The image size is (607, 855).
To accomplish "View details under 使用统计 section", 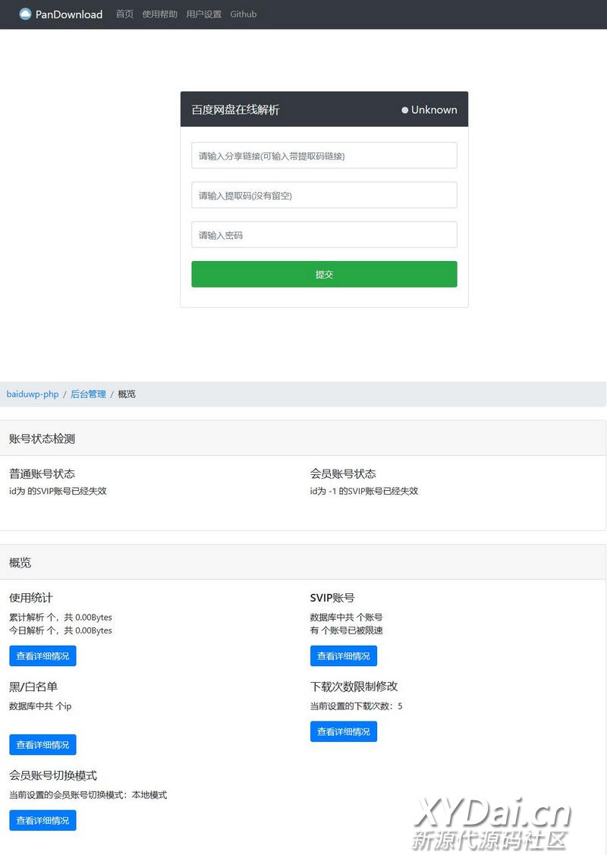I will coord(42,656).
